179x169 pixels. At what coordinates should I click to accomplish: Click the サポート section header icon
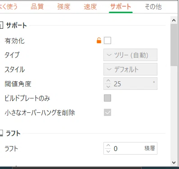1,26
